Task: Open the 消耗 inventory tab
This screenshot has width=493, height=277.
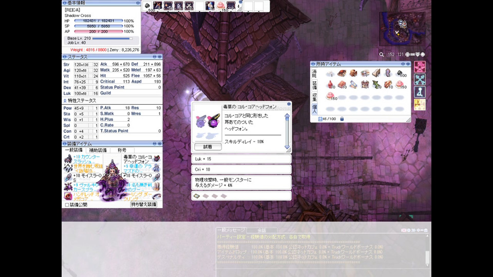Action: point(314,73)
